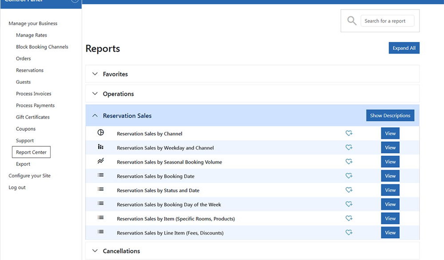Collapse the Reservation Sales section

point(95,115)
